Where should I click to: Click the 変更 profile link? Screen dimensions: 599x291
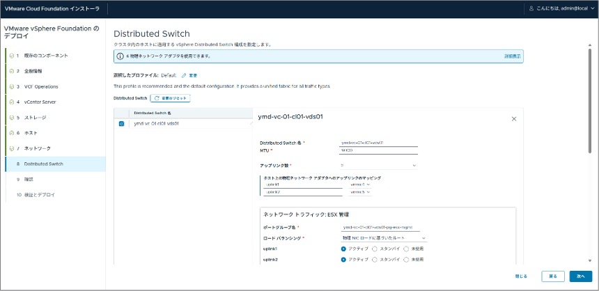(192, 76)
